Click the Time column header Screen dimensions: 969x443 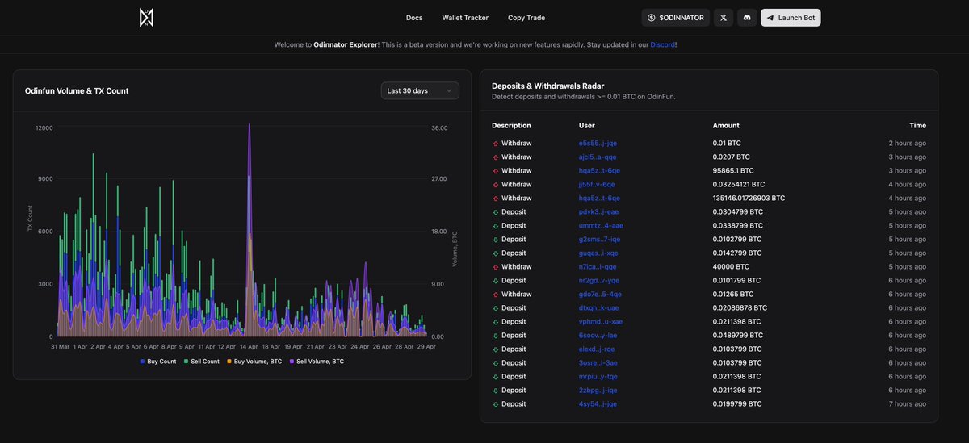pyautogui.click(x=918, y=126)
